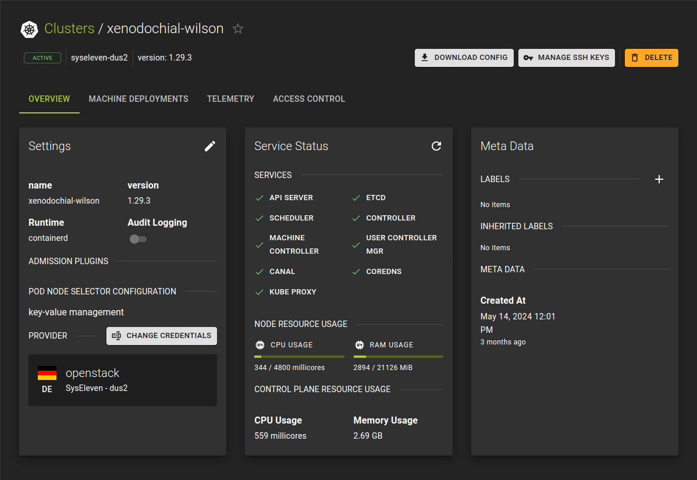The width and height of the screenshot is (697, 480).
Task: Navigate to Clusters breadcrumb link
Action: [x=69, y=29]
